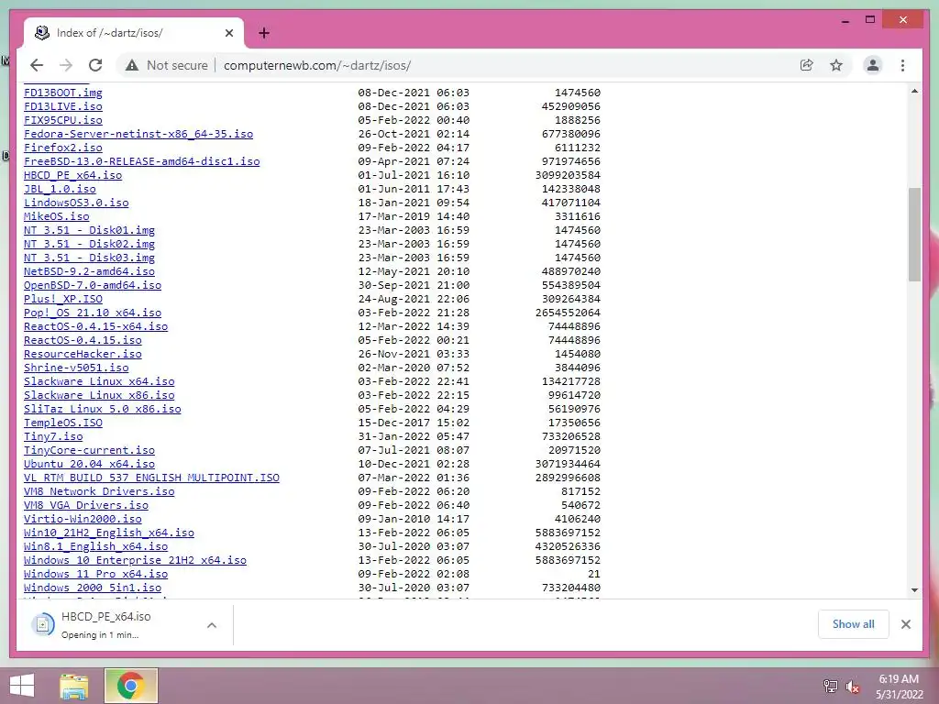Image resolution: width=939 pixels, height=704 pixels.
Task: Download Slackware Linux x64.iso
Action: (x=99, y=382)
